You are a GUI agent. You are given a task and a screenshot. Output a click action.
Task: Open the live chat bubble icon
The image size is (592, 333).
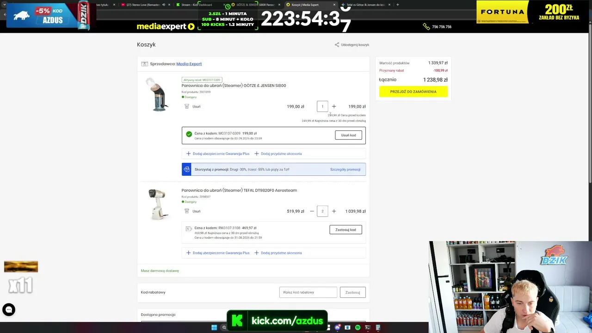[x=9, y=309]
